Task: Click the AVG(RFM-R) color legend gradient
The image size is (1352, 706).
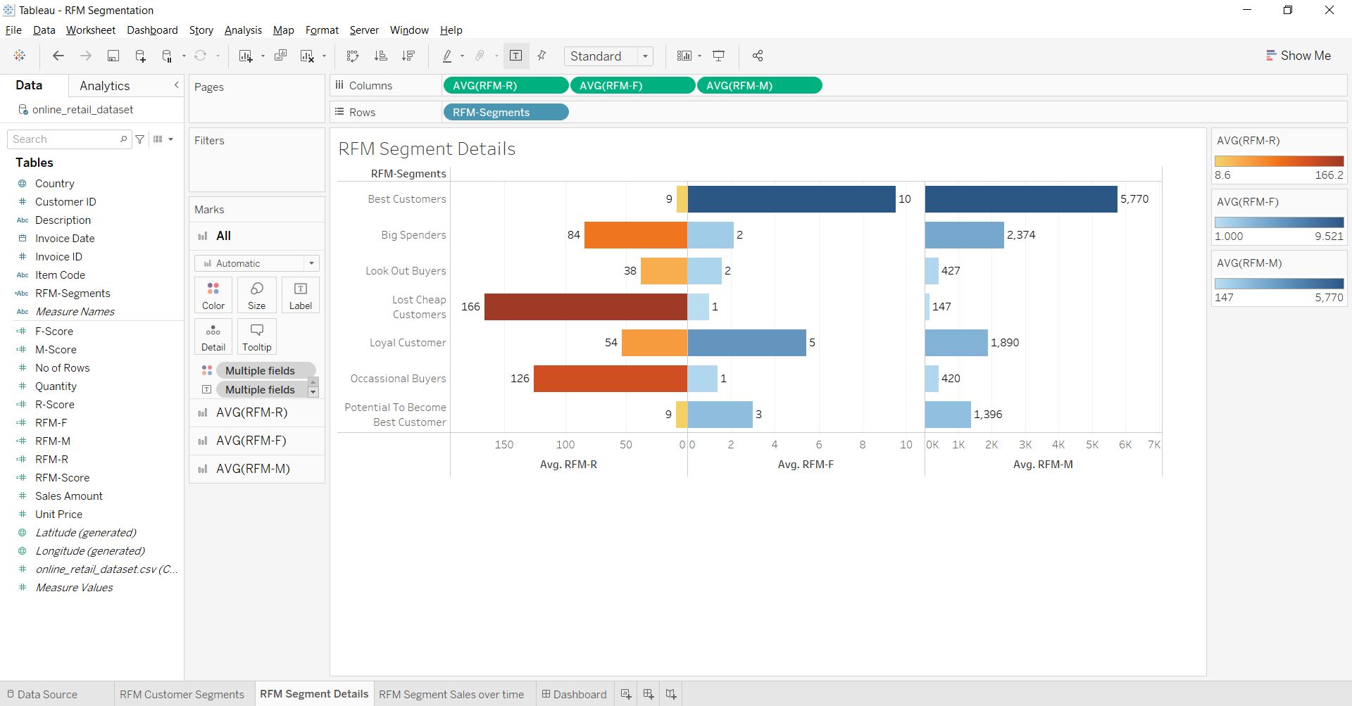Action: (x=1278, y=160)
